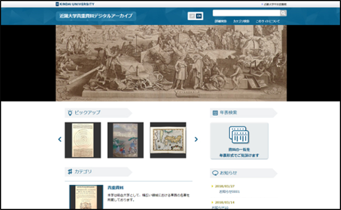This screenshot has width=341, height=210.
Task: Switch language to JP
Action: pos(192,16)
